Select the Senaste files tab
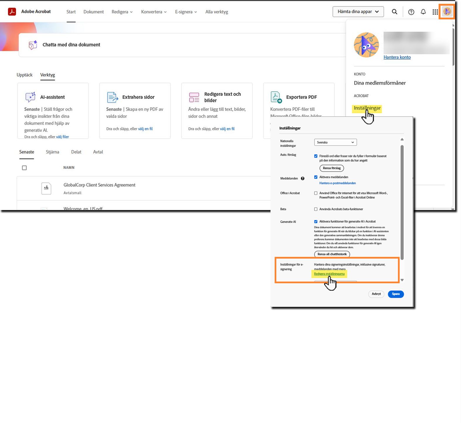This screenshot has width=461, height=423. (27, 152)
